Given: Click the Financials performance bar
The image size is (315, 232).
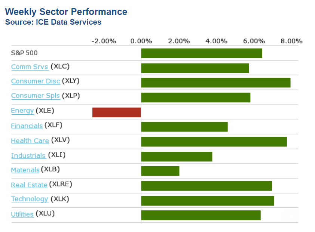Looking at the screenshot, I should coord(184,127).
